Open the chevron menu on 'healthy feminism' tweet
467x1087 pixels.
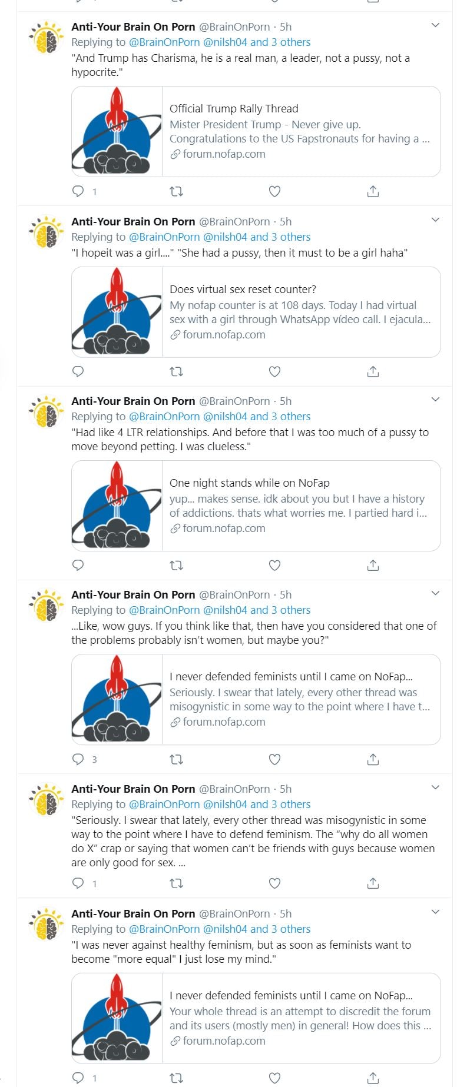pyautogui.click(x=435, y=912)
